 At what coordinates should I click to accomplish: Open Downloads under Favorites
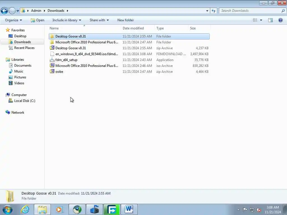point(22,42)
